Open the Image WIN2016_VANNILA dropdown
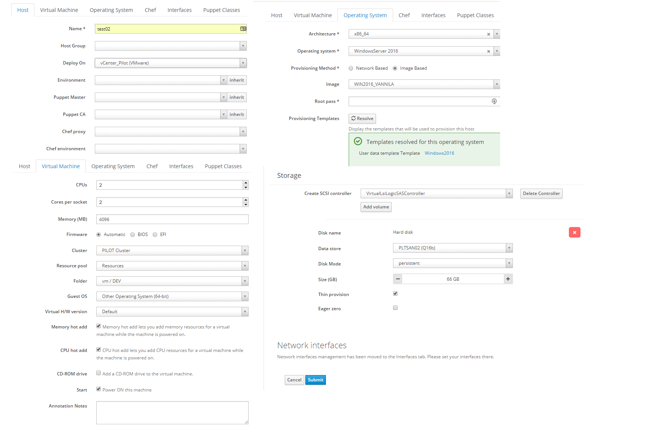657x428 pixels. click(424, 84)
